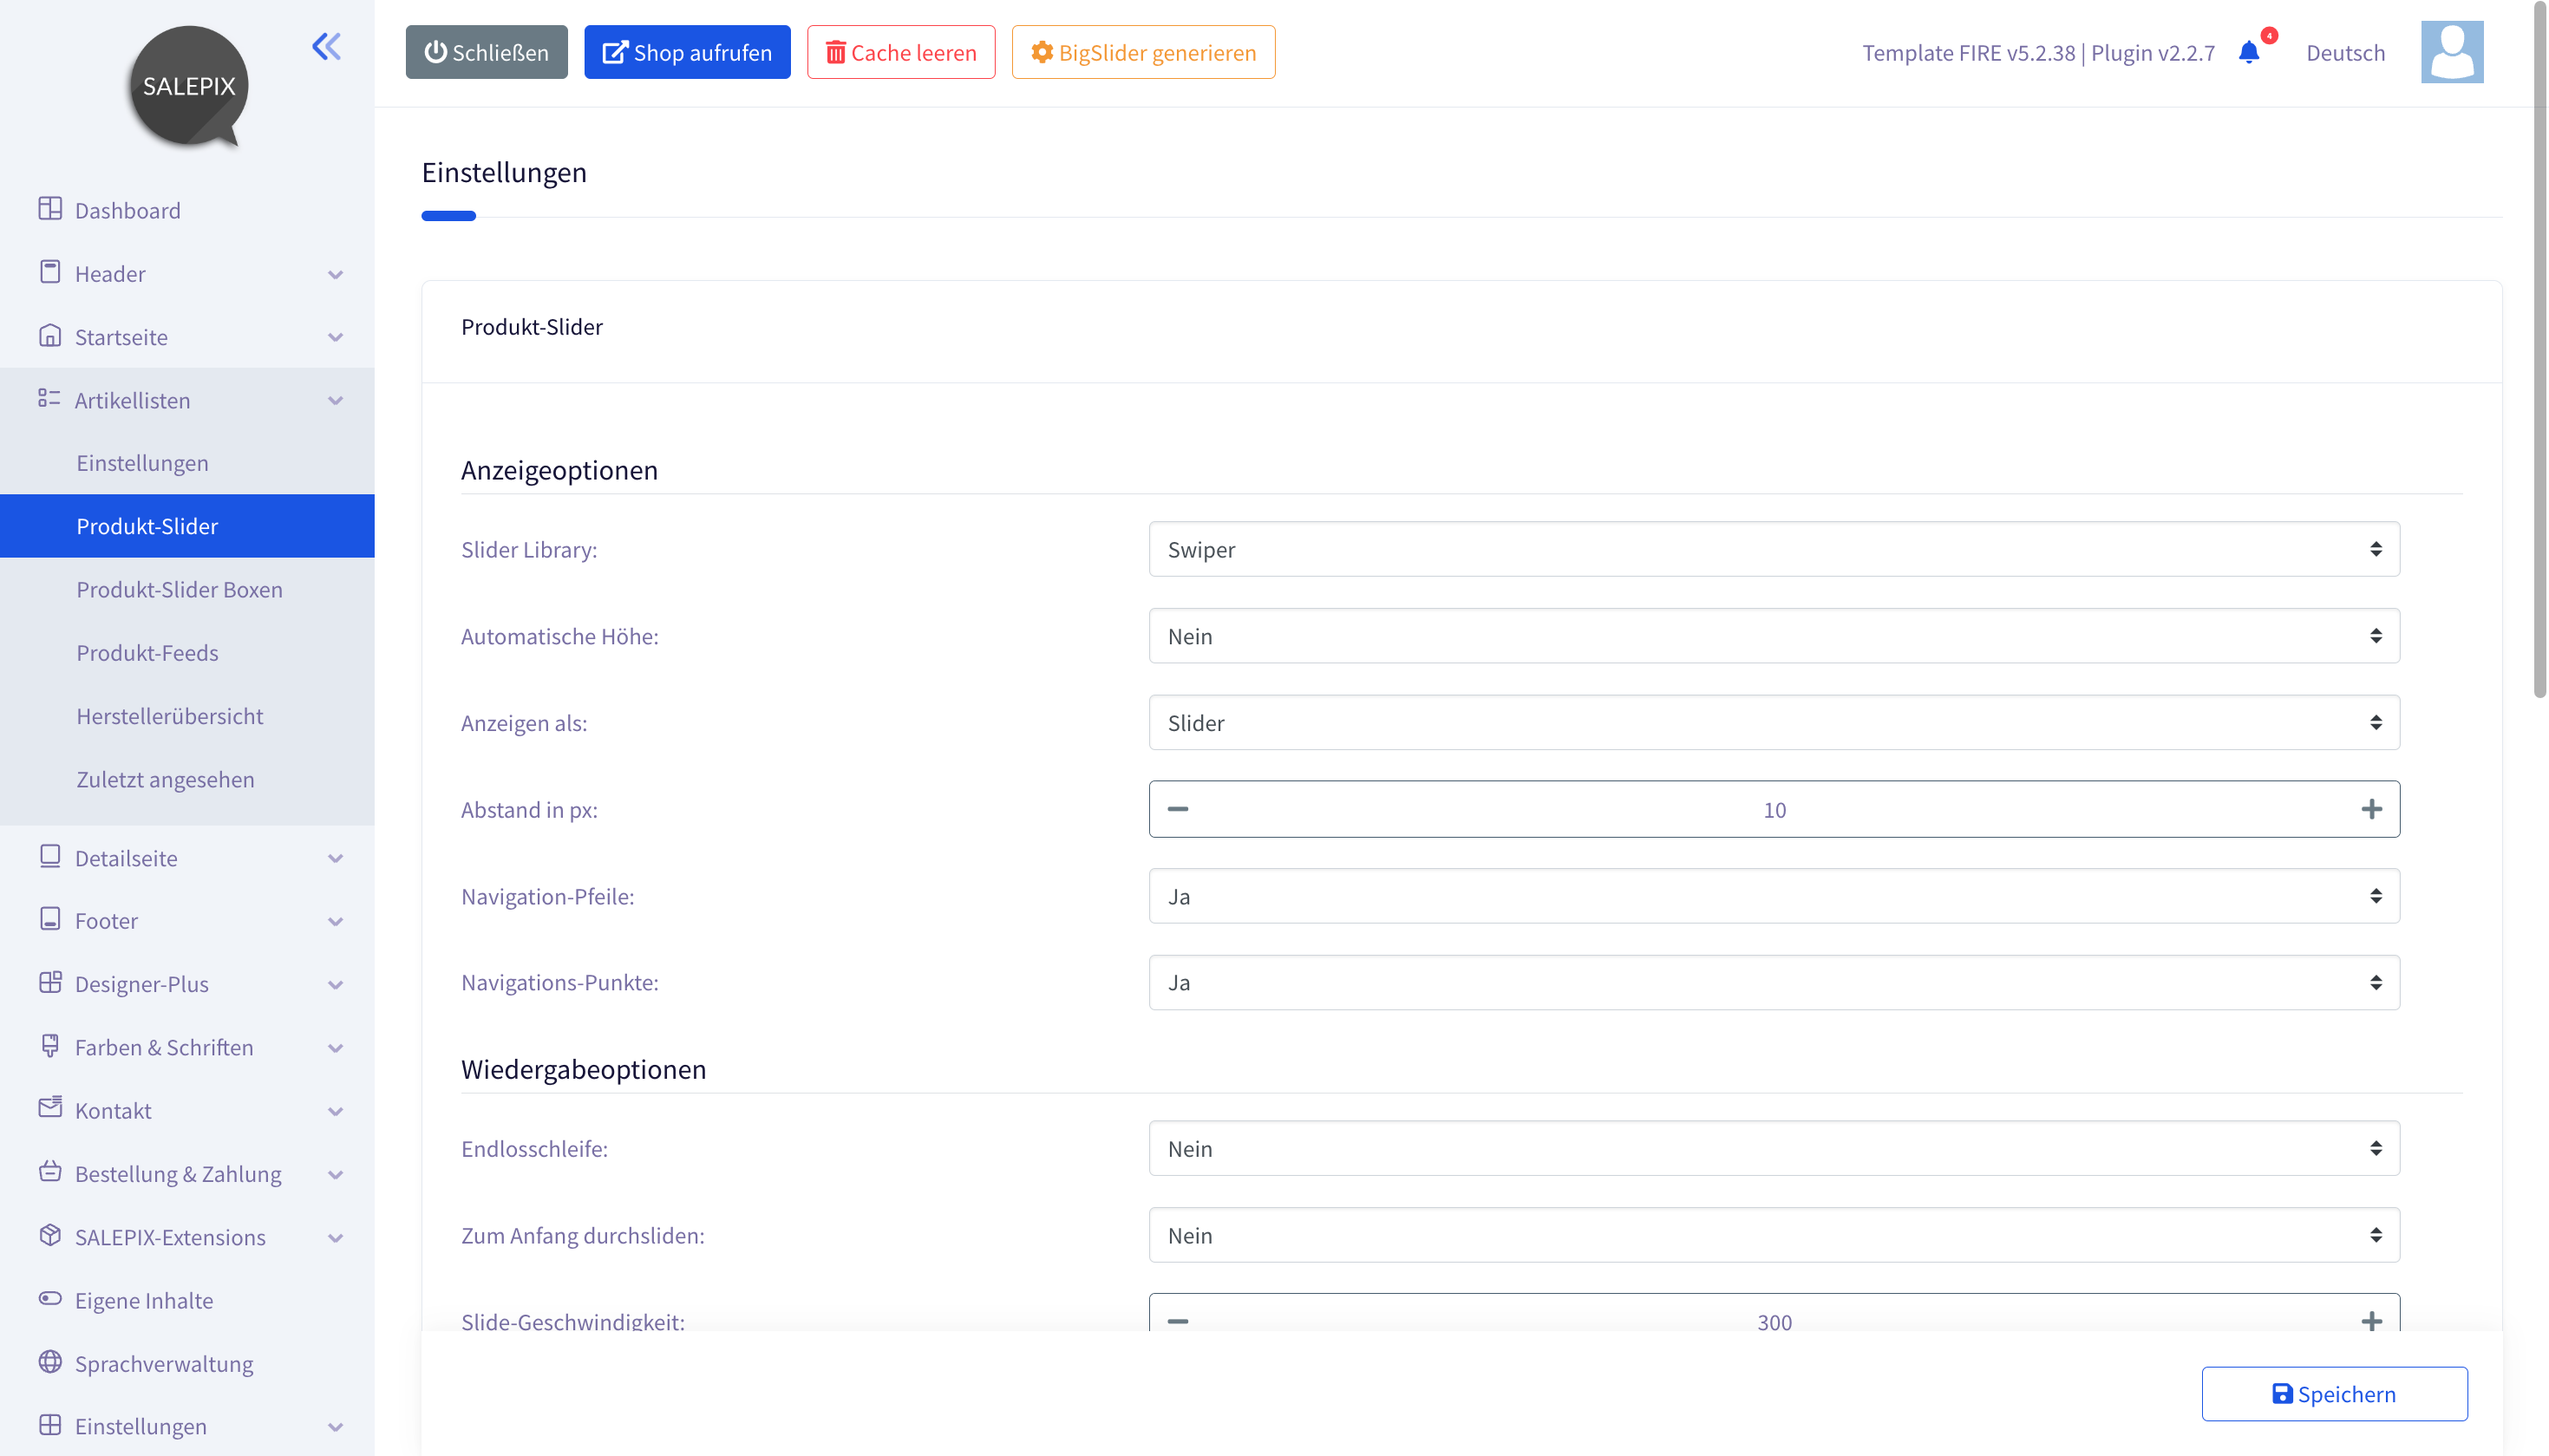Click the Eigene Inhalte icon
The width and height of the screenshot is (2549, 1456).
coord(50,1298)
